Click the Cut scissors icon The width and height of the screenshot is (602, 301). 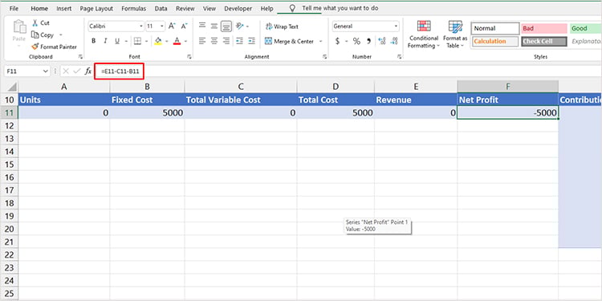[35, 23]
